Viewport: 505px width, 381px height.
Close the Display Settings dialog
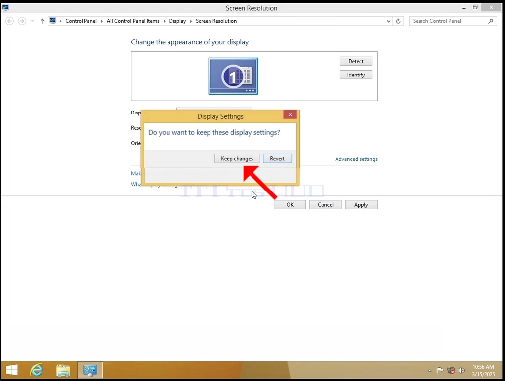290,114
